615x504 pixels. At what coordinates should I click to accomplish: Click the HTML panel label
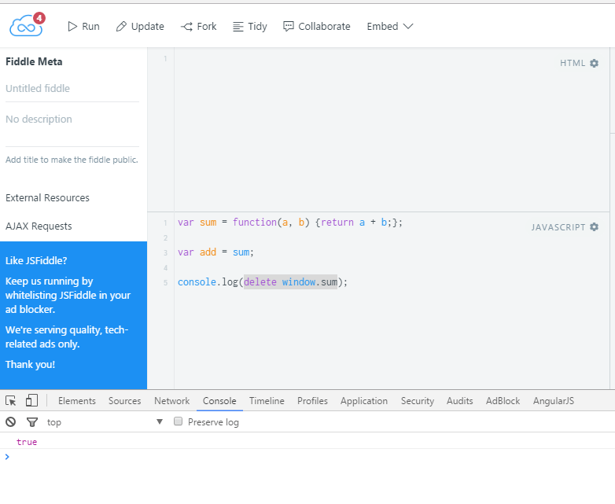pyautogui.click(x=573, y=63)
